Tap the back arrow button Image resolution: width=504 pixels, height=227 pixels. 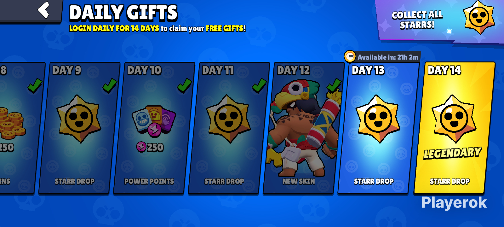click(43, 10)
